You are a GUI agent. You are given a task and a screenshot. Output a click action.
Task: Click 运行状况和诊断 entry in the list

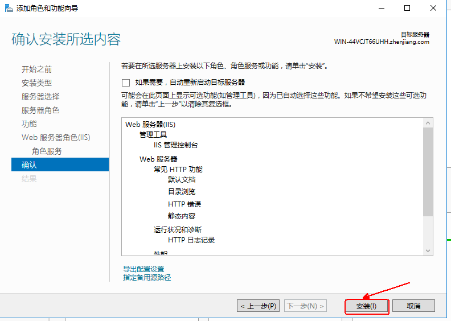tap(178, 229)
